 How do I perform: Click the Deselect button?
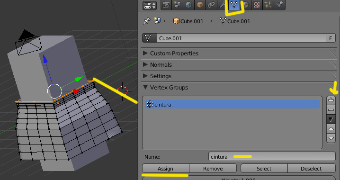312,169
